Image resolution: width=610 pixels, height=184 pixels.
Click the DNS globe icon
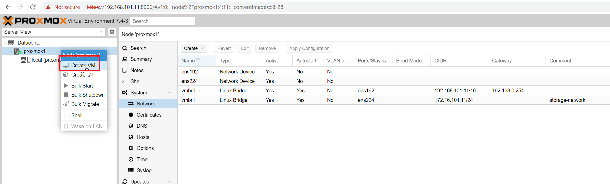point(131,126)
